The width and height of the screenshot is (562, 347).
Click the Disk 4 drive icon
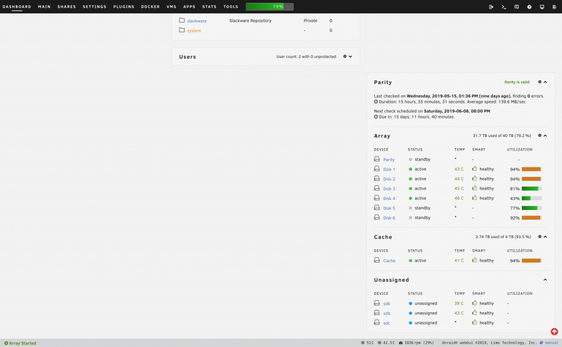click(x=377, y=197)
